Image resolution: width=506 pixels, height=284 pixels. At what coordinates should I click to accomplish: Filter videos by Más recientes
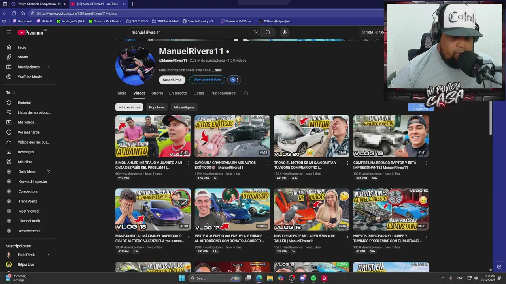(x=129, y=107)
